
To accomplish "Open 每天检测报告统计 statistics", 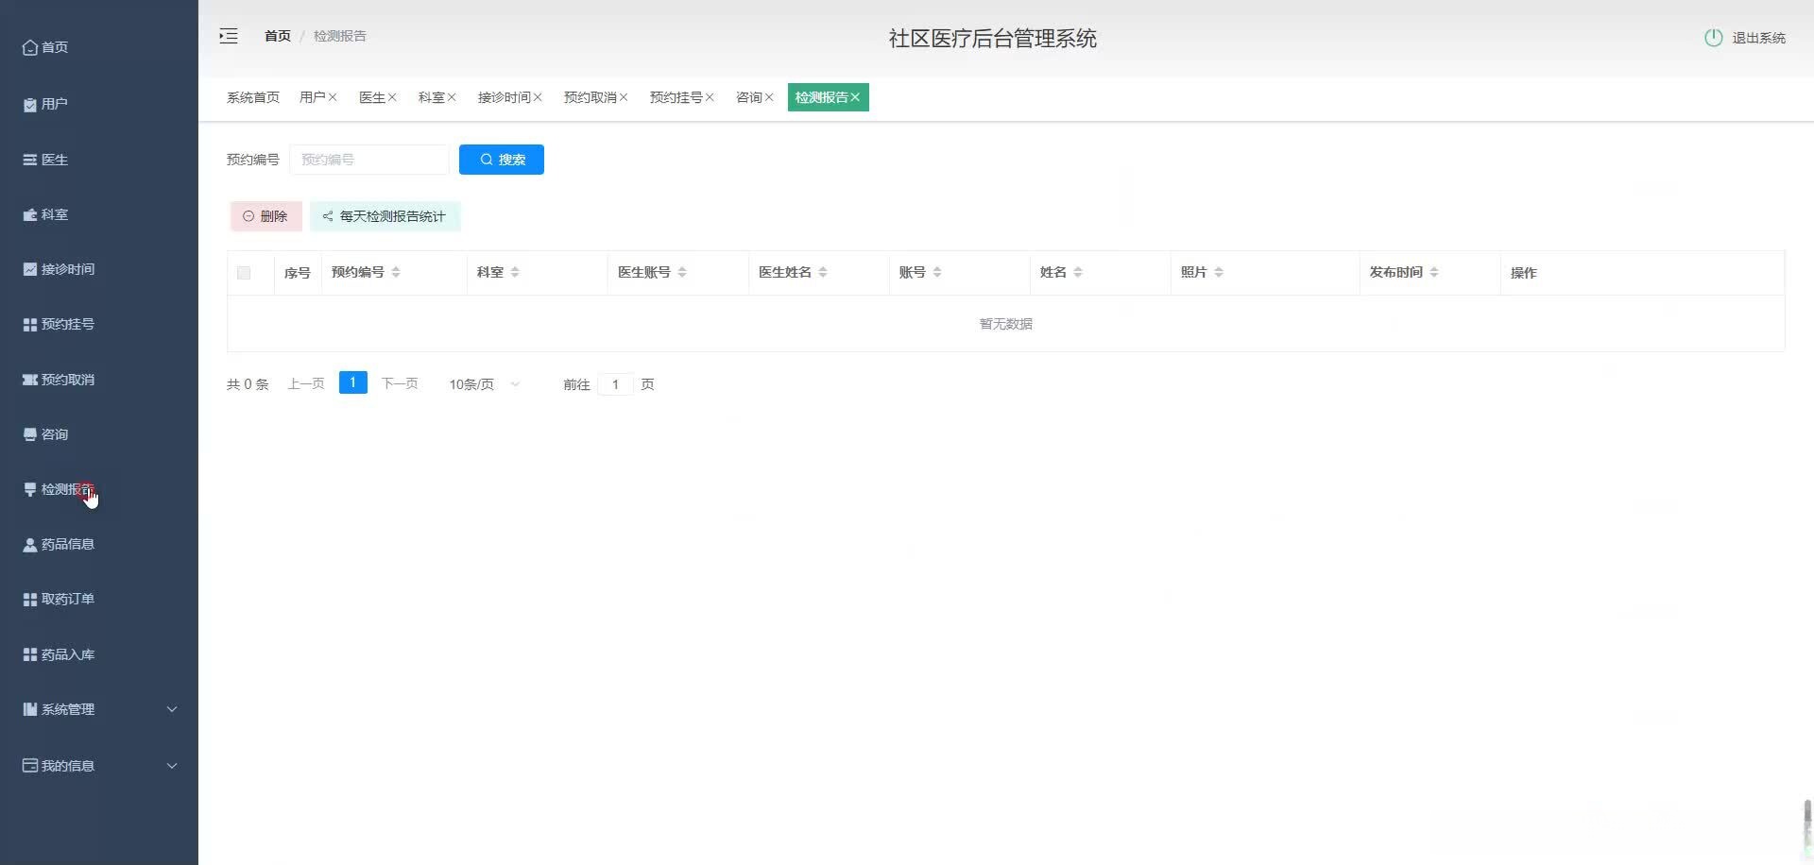I will [384, 215].
